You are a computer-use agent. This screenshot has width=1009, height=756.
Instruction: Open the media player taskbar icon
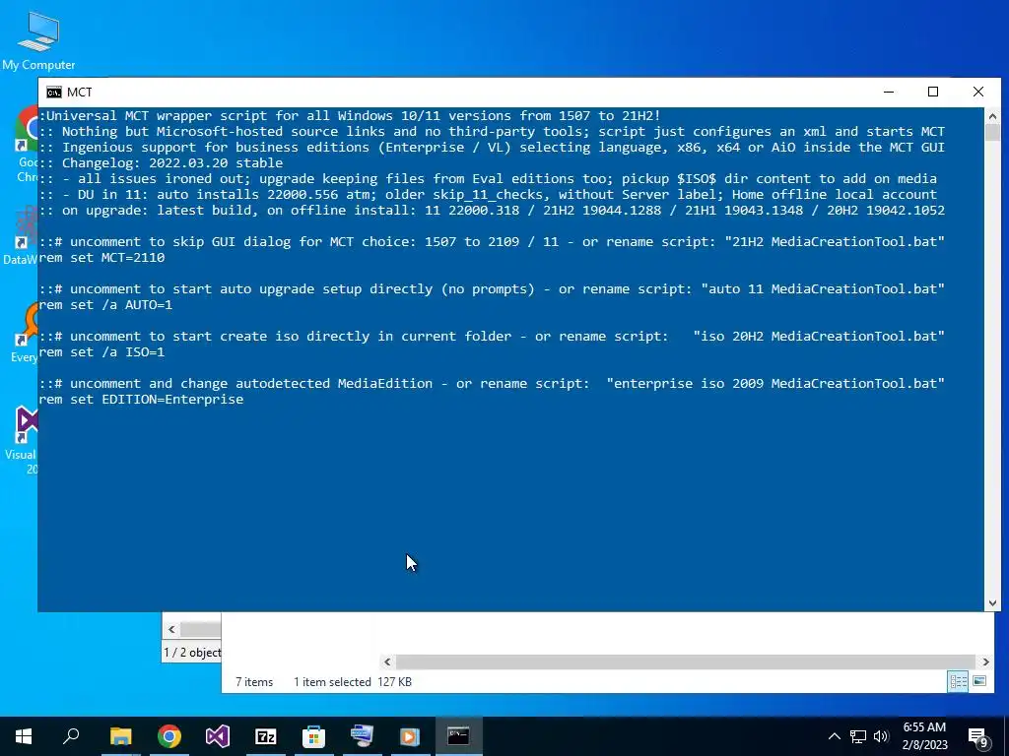click(410, 736)
